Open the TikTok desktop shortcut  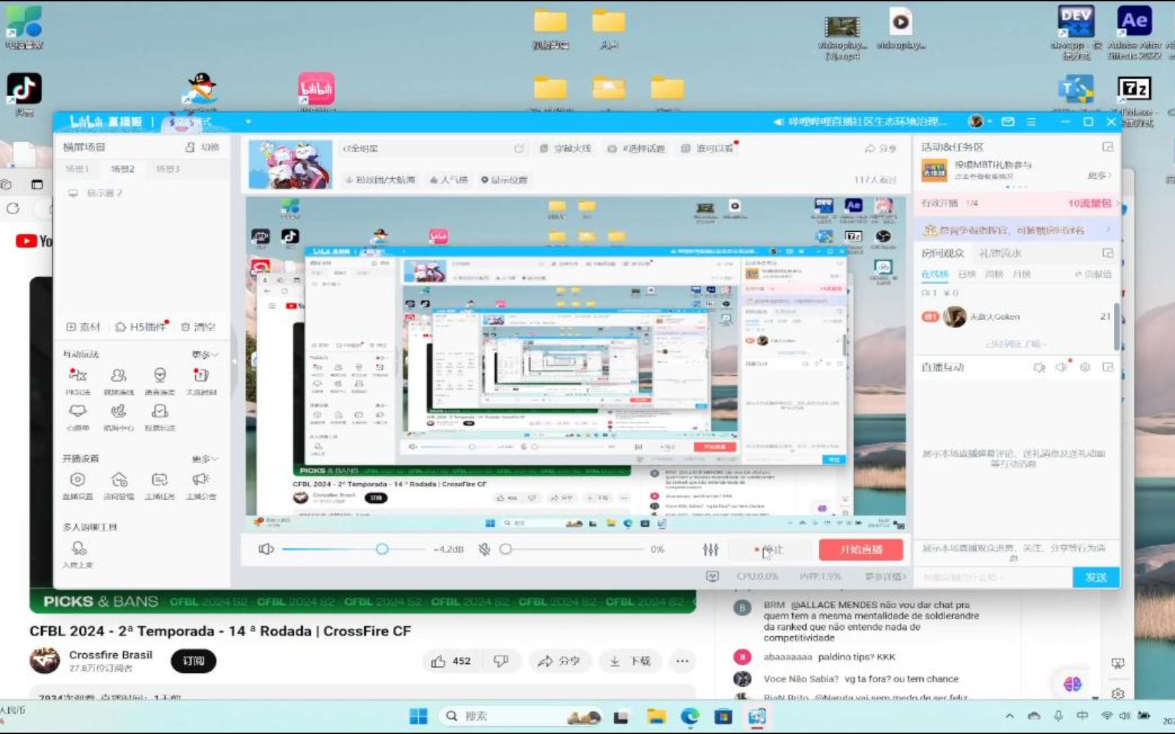coord(24,95)
